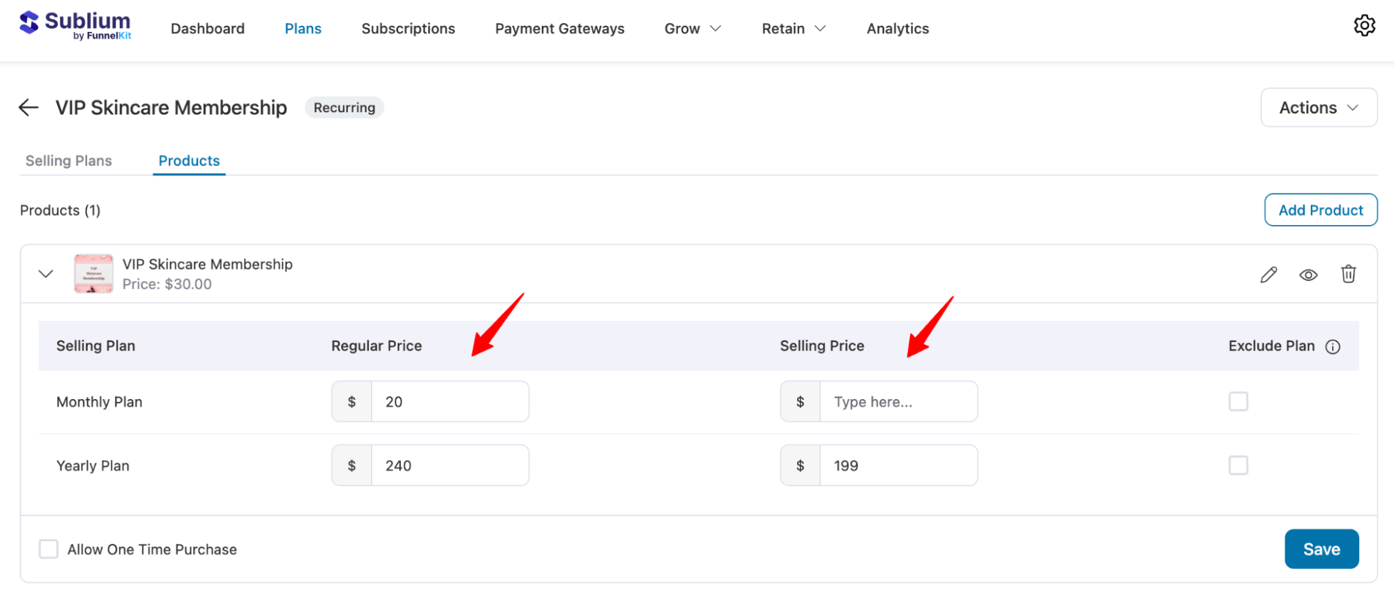Open Analytics page
Screen dimensions: 1394x613
(x=897, y=29)
